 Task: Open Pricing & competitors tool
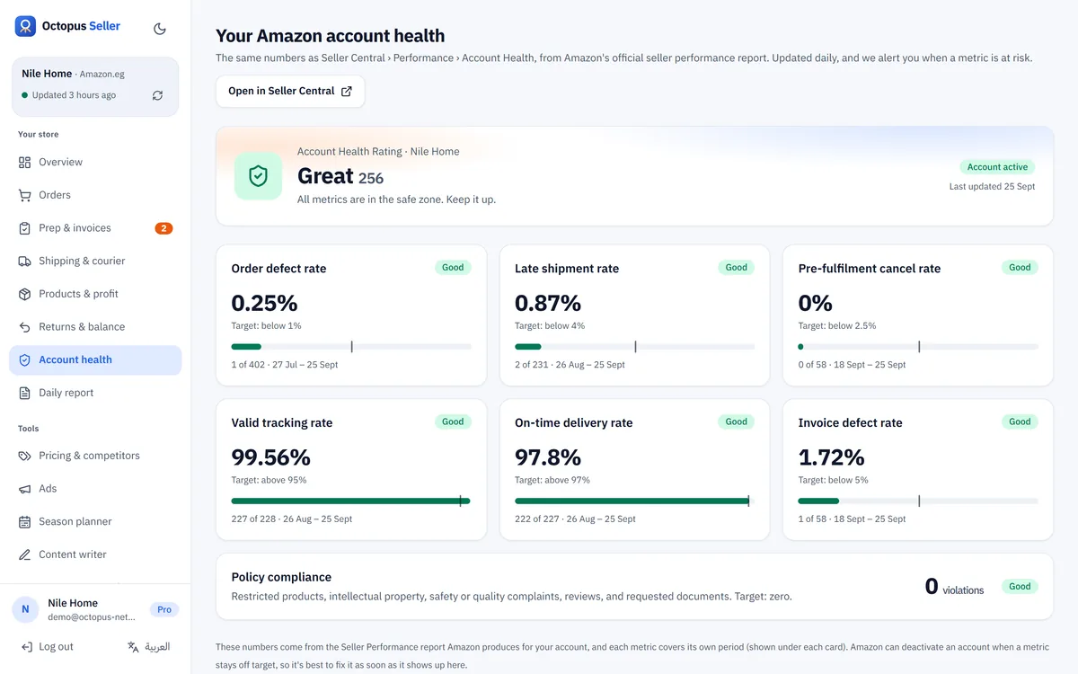pos(95,456)
